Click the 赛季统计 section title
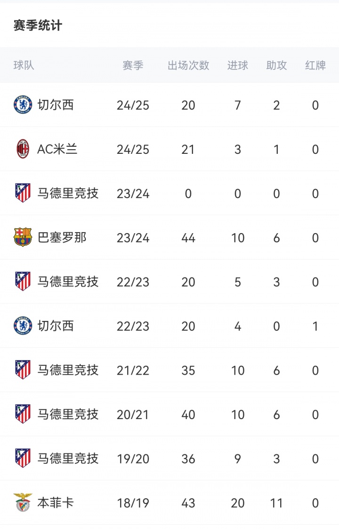This screenshot has width=339, height=529. click(38, 25)
